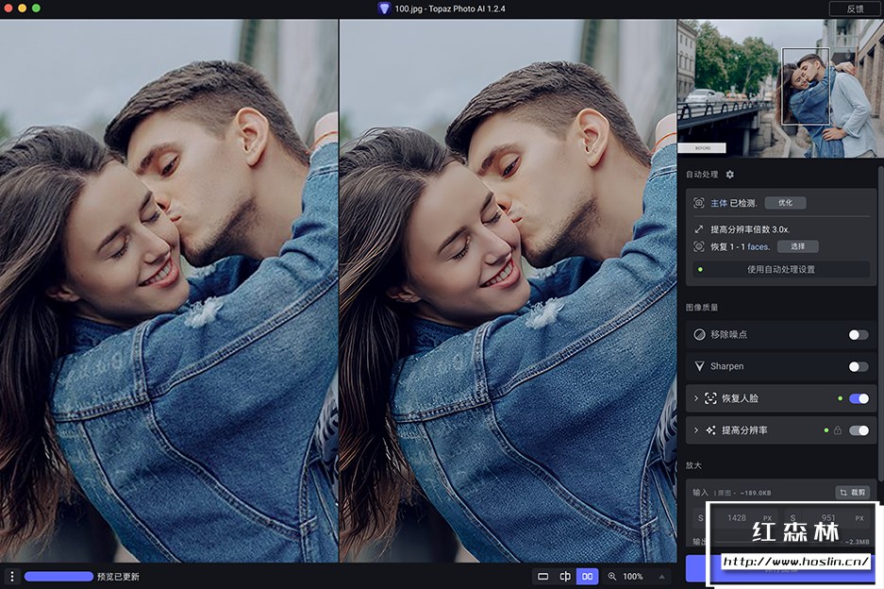Click the Sharpen triangle icon

pos(699,366)
